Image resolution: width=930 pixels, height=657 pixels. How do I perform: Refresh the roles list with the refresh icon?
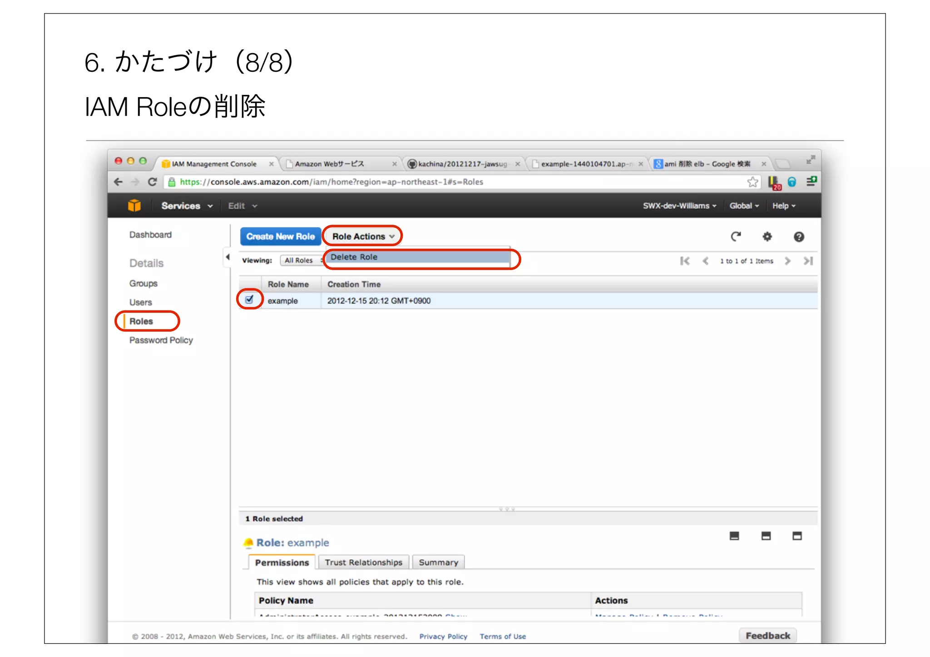(736, 237)
